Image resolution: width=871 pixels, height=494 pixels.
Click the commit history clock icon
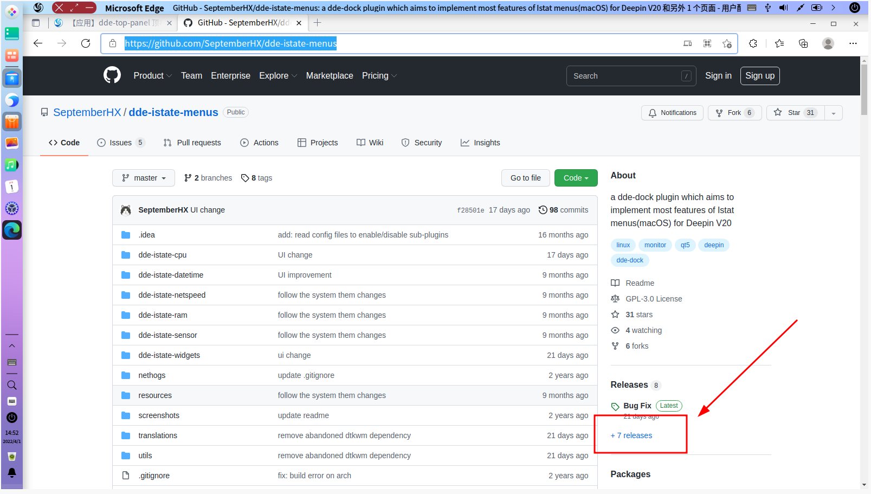tap(543, 210)
